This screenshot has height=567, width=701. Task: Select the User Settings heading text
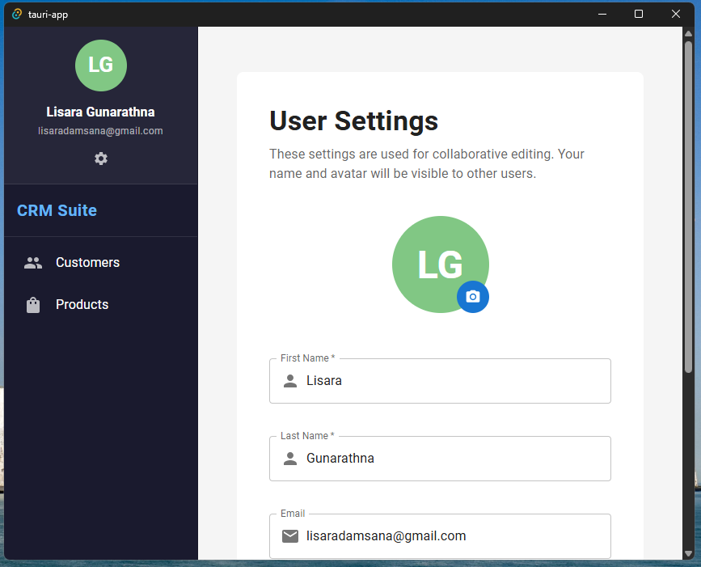[353, 121]
